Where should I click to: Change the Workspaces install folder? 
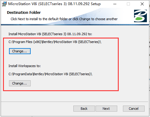[20, 83]
